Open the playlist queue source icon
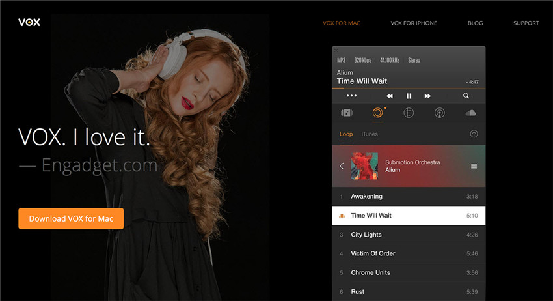 click(409, 113)
